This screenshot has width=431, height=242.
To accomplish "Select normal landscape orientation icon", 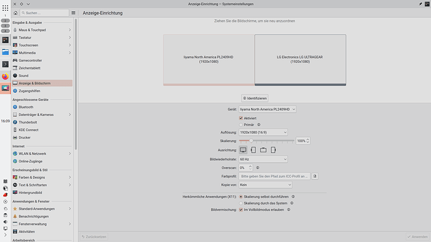I will pyautogui.click(x=243, y=150).
